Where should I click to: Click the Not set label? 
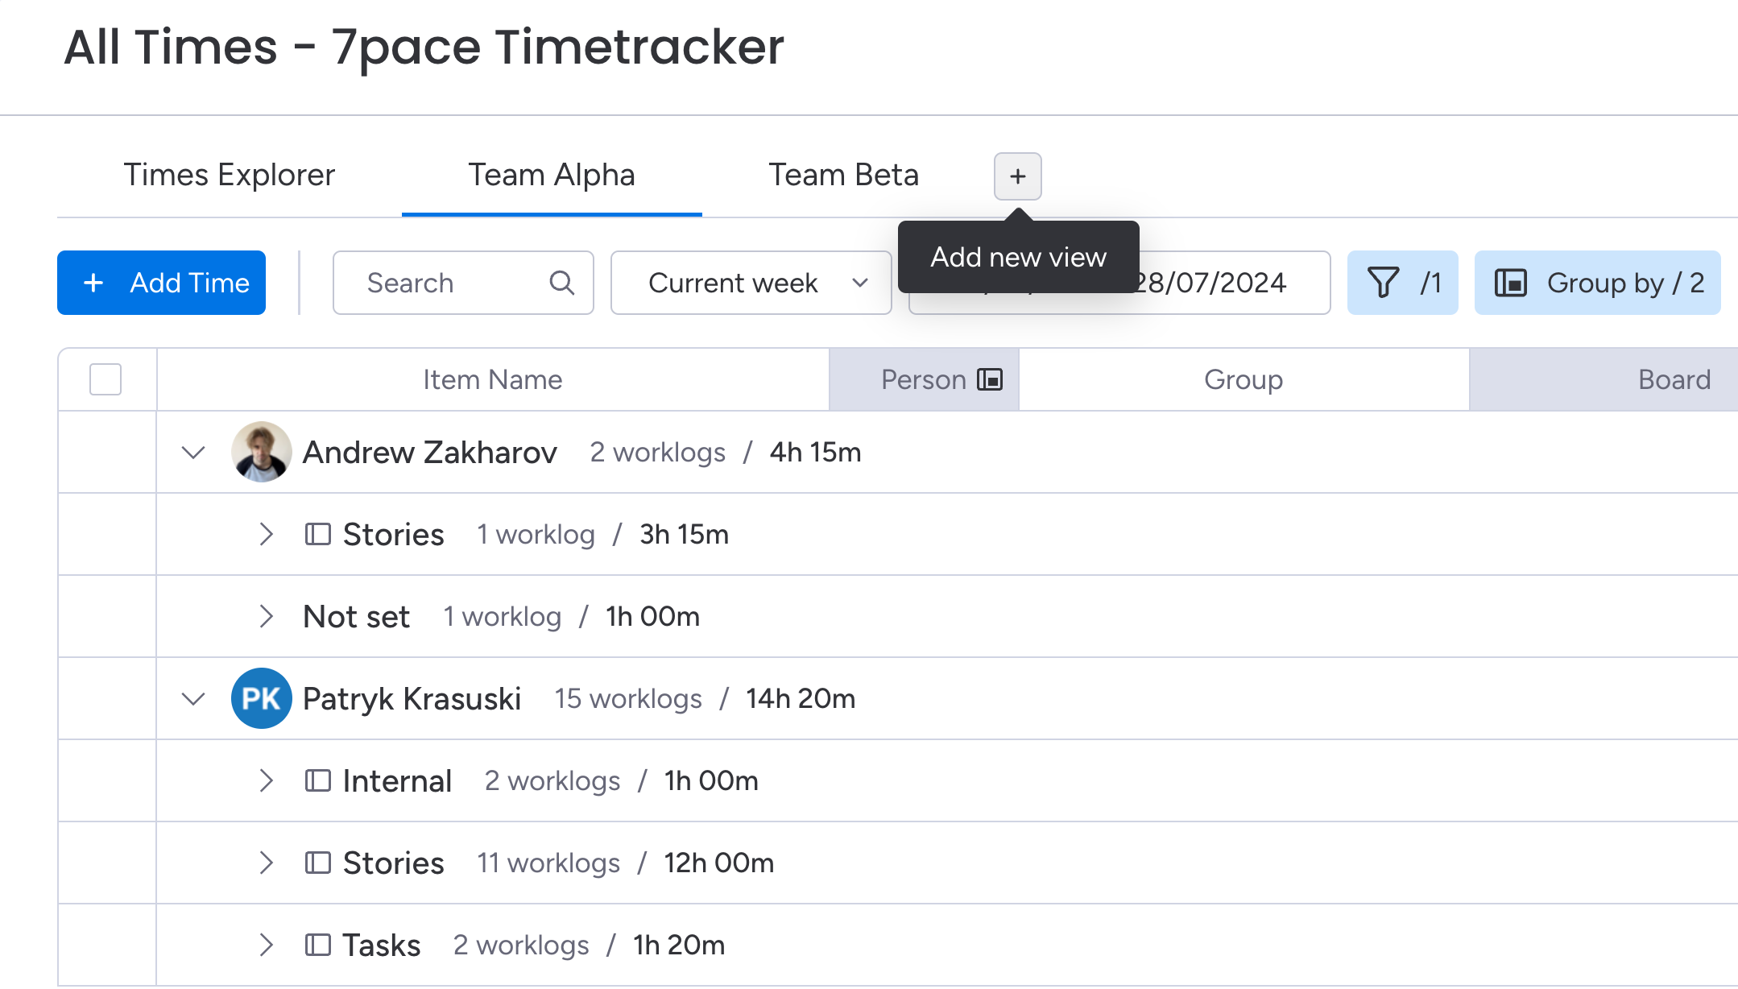356,617
